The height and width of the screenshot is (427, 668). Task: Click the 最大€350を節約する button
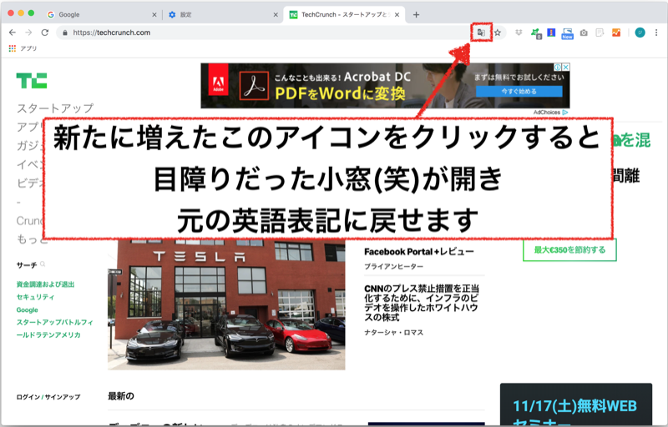point(569,249)
